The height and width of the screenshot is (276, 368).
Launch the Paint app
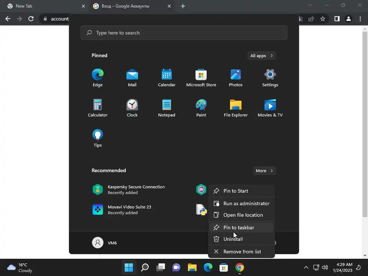(x=201, y=108)
